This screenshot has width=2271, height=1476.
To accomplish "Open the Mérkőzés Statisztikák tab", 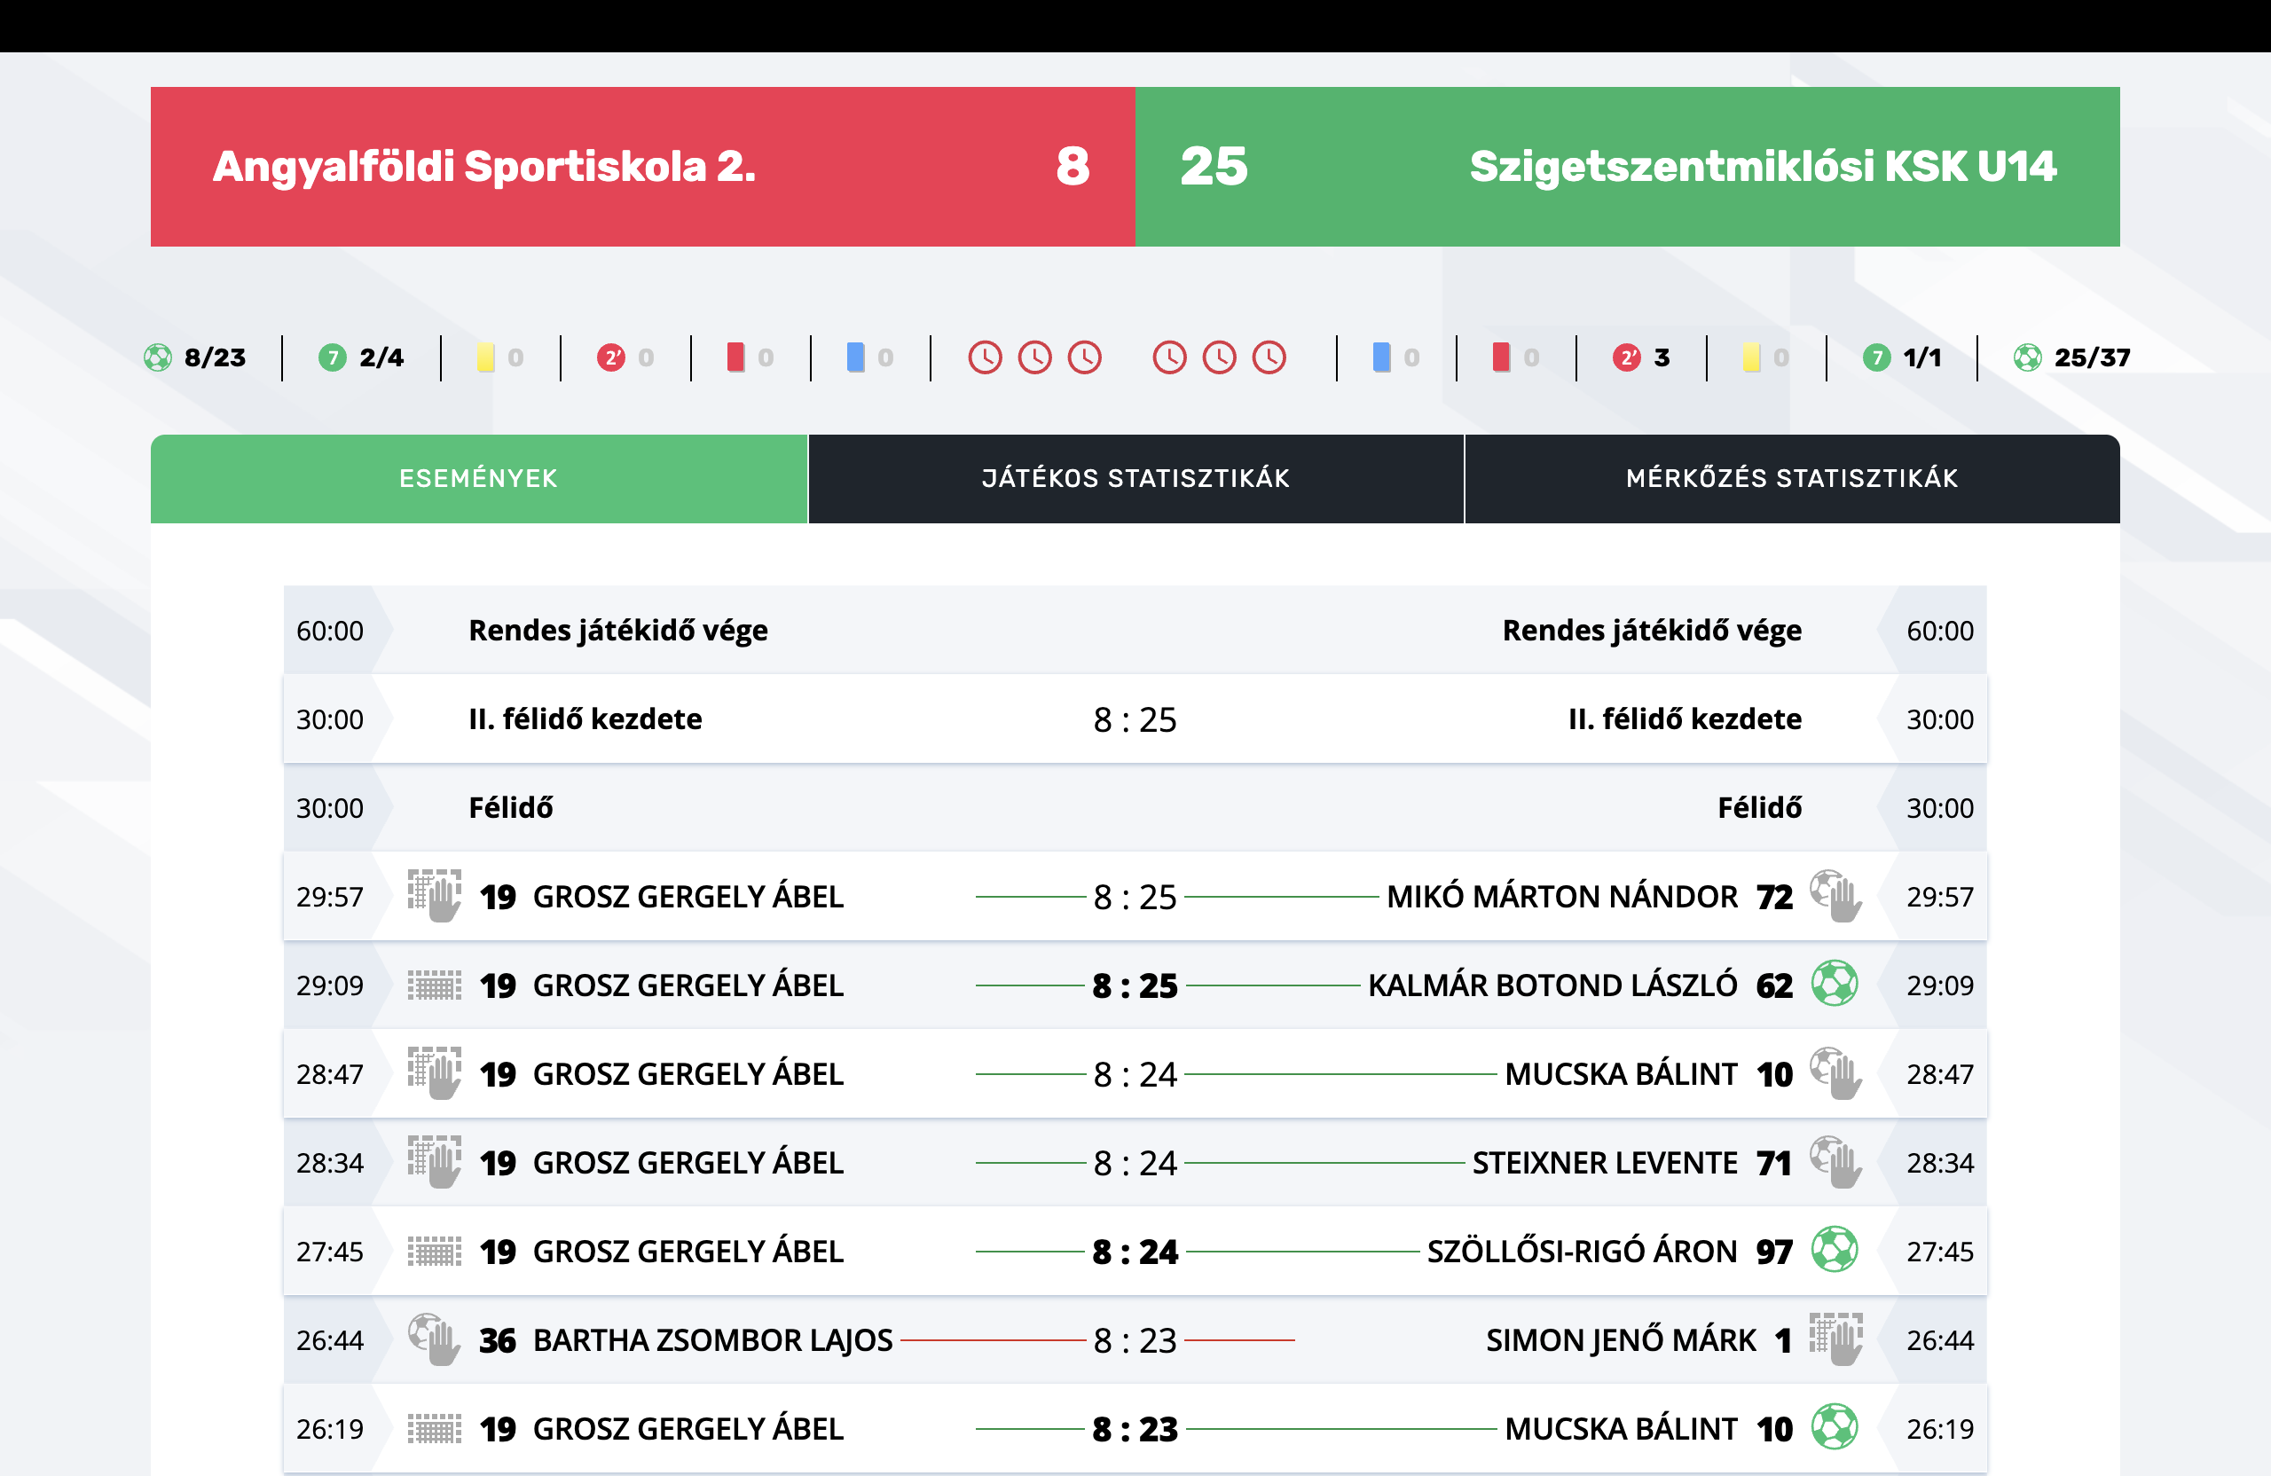I will (x=1792, y=478).
